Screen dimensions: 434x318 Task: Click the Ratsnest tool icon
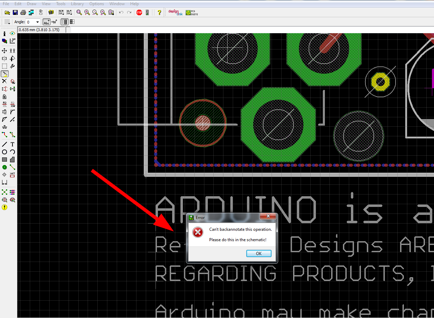(x=5, y=192)
